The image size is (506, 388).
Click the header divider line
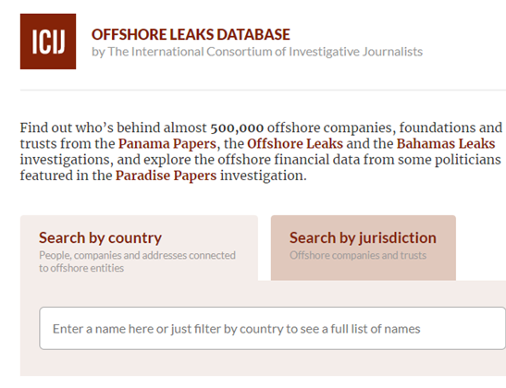263,91
